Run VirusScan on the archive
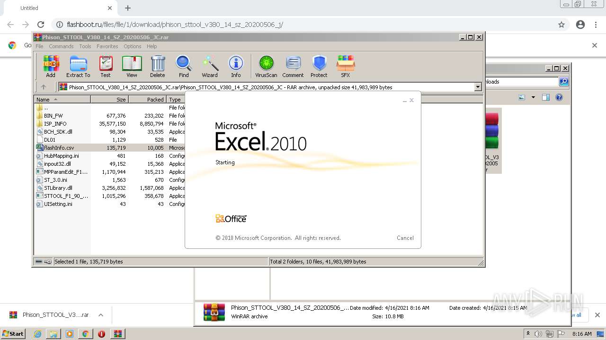This screenshot has height=340, width=606. tap(266, 66)
